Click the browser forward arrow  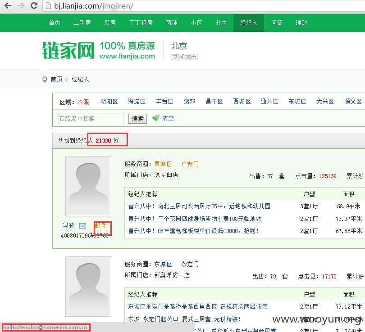[x=21, y=5]
